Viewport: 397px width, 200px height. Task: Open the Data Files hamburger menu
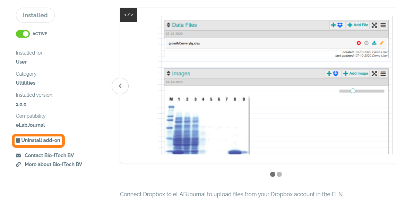(383, 25)
